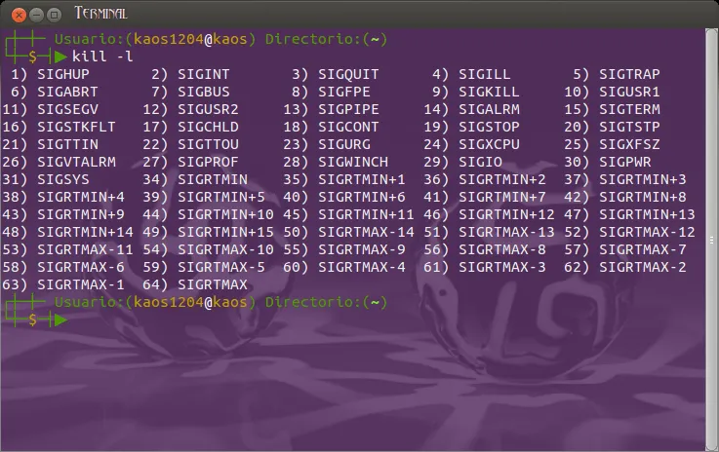Click the SIGRTMIN+1 signal name
This screenshot has width=719, height=452.
pyautogui.click(x=362, y=179)
